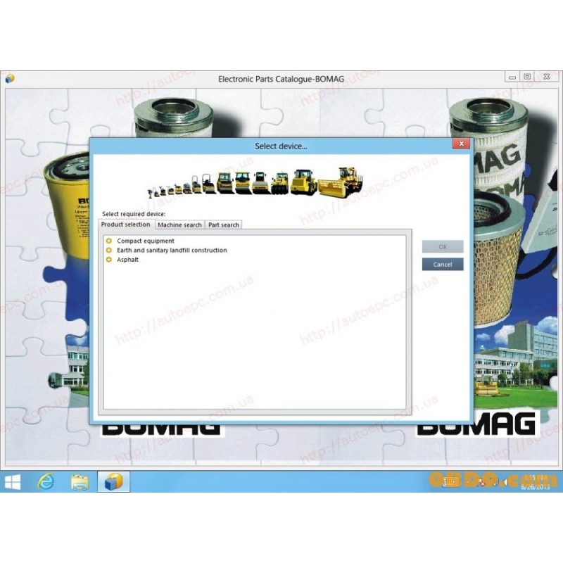Open the Machine search tab
Viewport: 563px width, 563px height.
(179, 224)
